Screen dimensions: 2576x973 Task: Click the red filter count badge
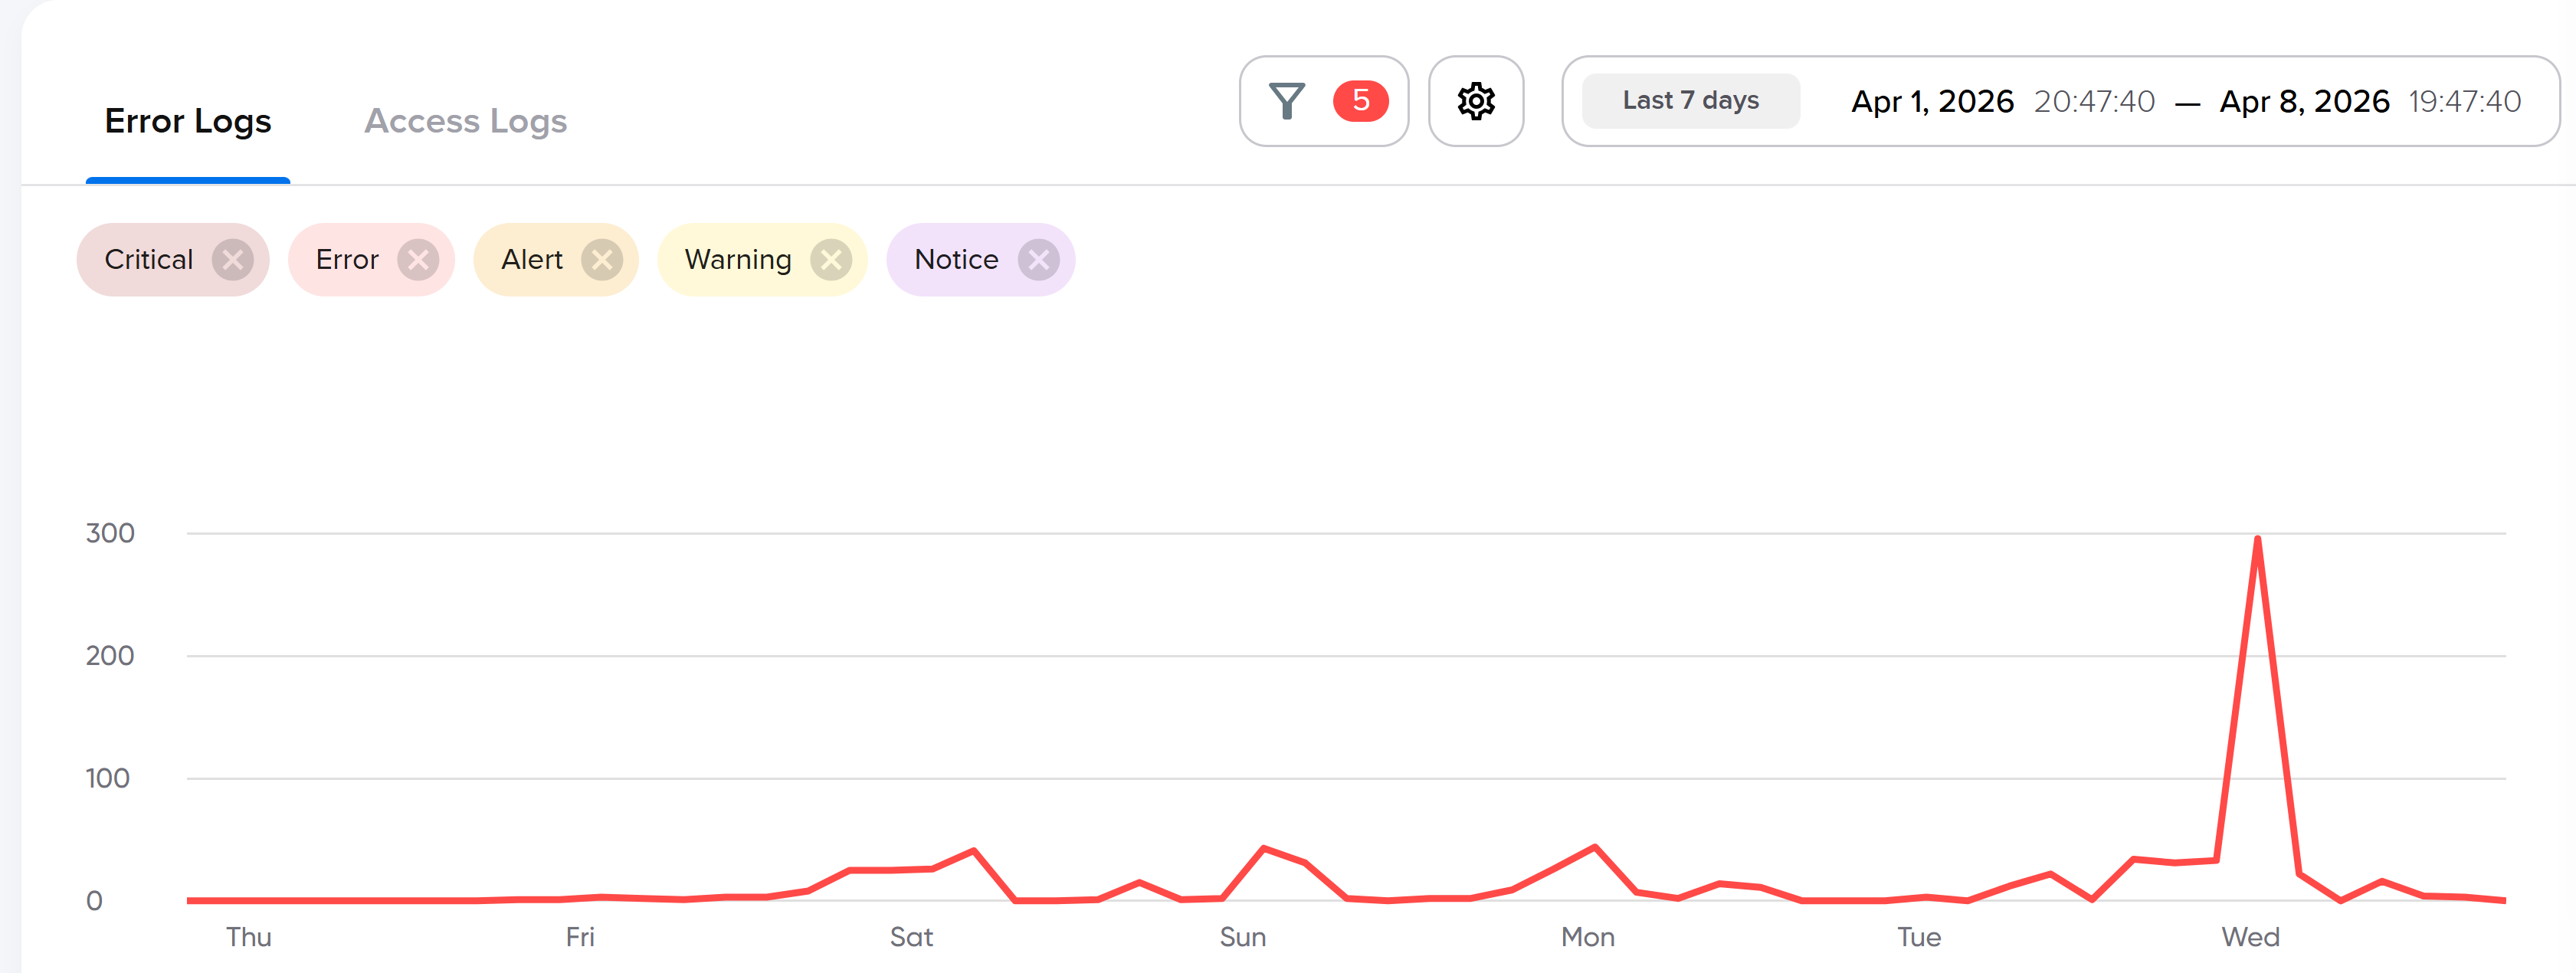1359,101
